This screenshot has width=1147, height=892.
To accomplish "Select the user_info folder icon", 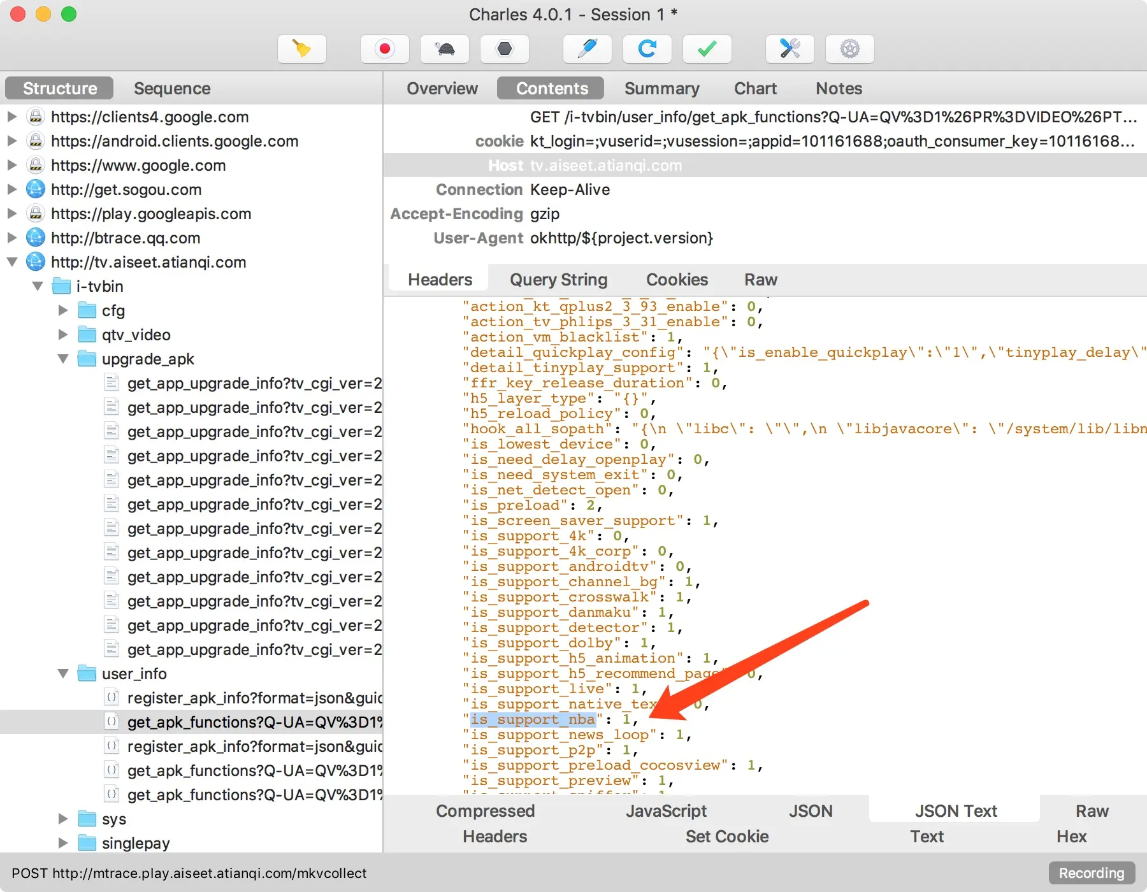I will 87,673.
